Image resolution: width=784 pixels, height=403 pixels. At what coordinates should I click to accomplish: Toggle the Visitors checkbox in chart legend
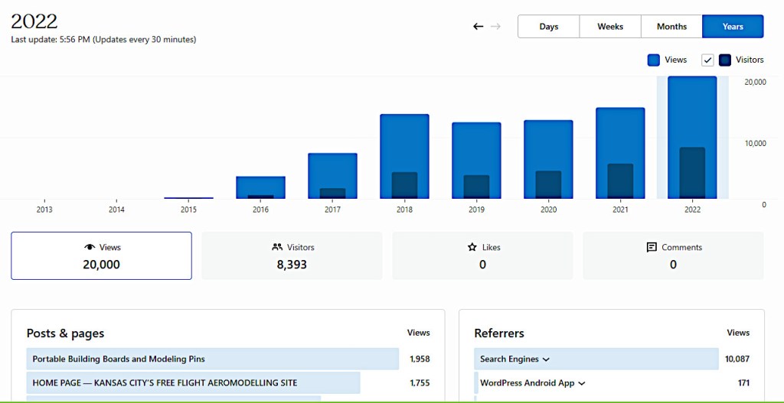coord(707,60)
